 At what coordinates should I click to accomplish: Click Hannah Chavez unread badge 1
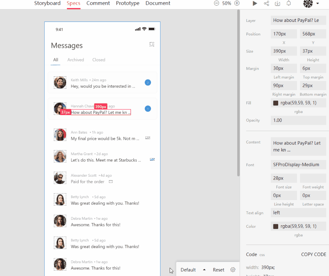click(x=148, y=109)
